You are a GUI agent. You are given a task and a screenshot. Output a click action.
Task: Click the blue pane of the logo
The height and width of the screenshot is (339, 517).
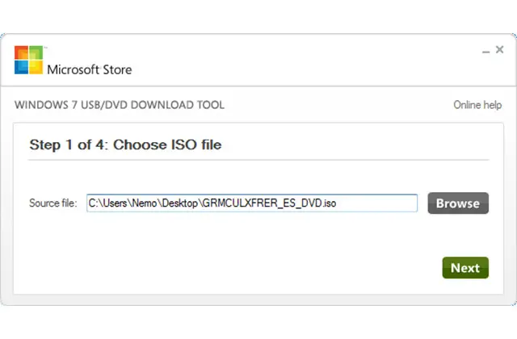tap(21, 68)
